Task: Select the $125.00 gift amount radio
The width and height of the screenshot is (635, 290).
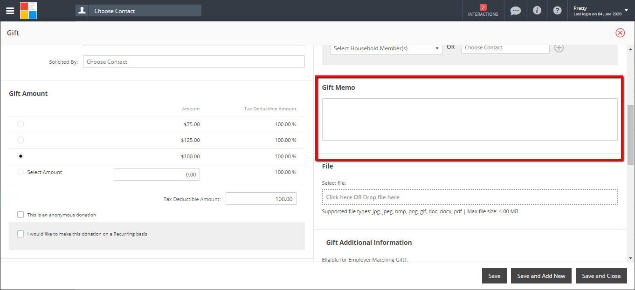Action: (x=21, y=140)
